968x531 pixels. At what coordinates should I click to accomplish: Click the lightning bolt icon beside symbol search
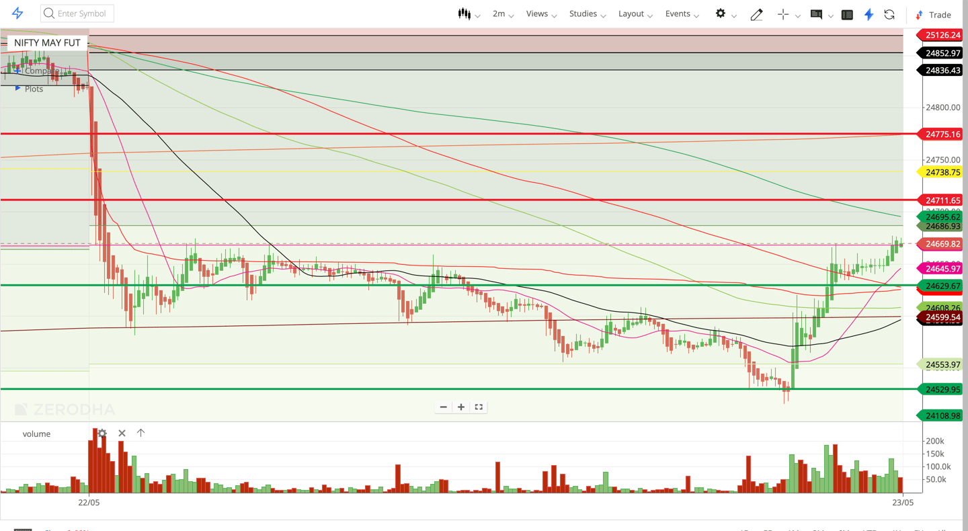tap(17, 13)
